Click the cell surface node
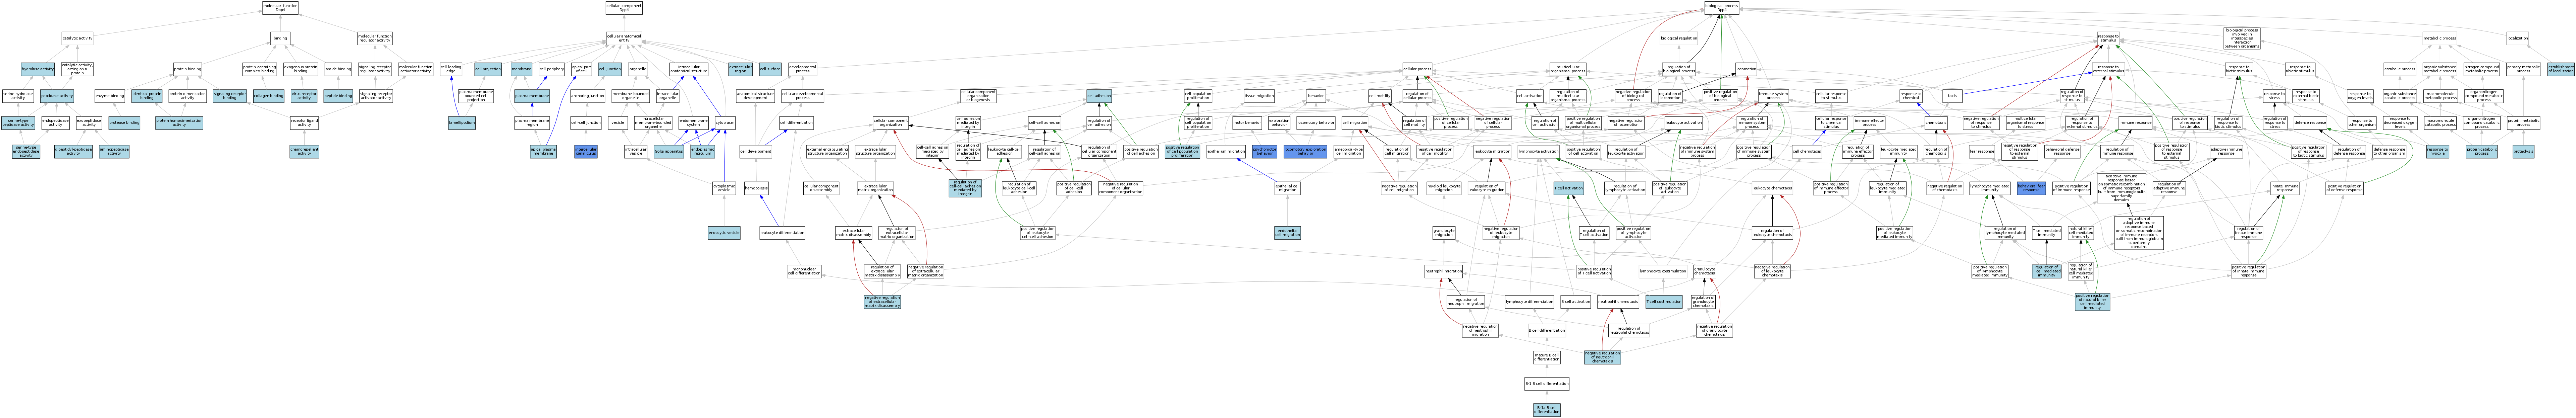The height and width of the screenshot is (418, 2576). (x=770, y=69)
